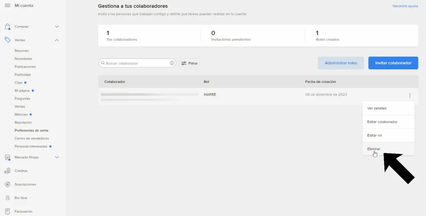Click the Mi cuenta title
The height and width of the screenshot is (216, 426).
click(x=24, y=5)
